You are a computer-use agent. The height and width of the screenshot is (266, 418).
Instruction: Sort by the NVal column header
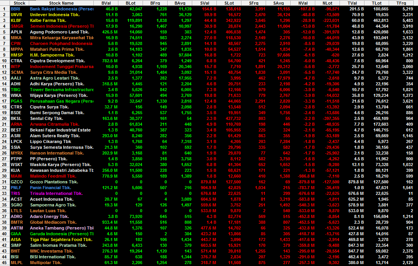303,3
